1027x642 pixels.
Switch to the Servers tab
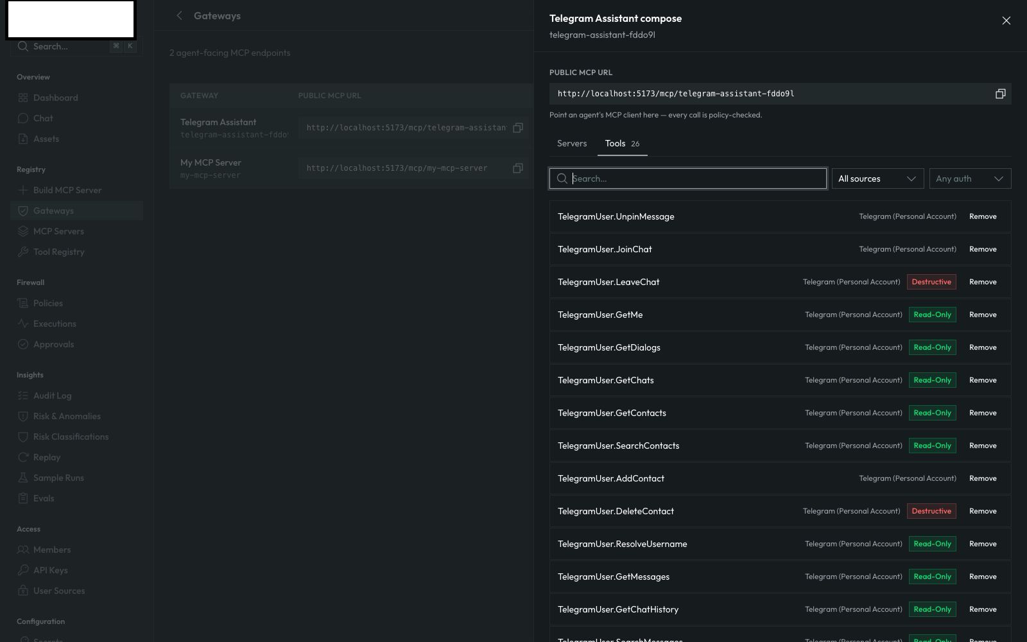click(x=572, y=143)
